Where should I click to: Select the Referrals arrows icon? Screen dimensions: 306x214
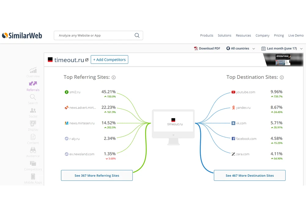33,83
